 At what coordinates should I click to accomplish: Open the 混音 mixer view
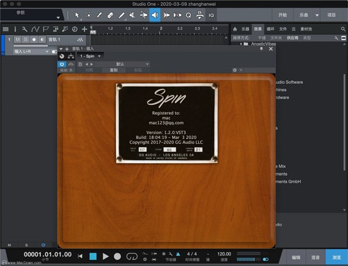click(x=315, y=257)
